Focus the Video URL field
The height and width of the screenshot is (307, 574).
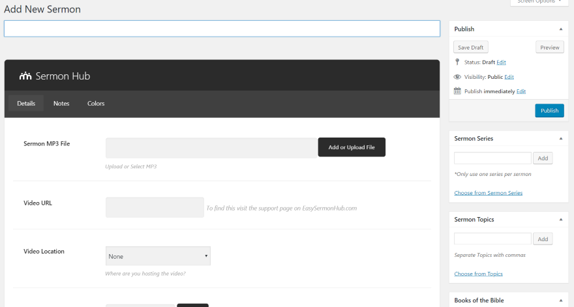155,207
